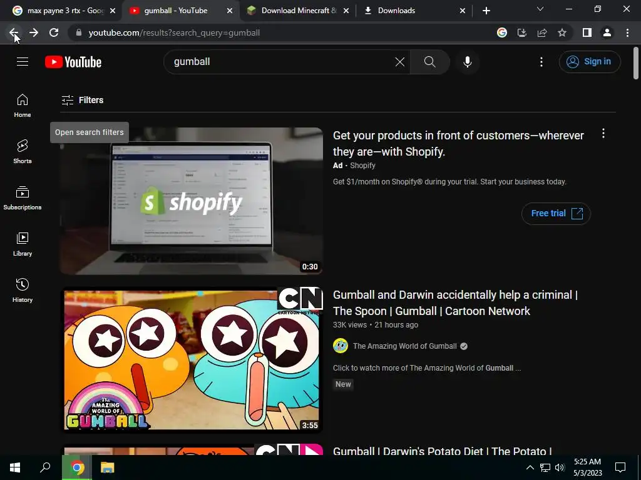Viewport: 641px width, 480px height.
Task: Switch to the Downloads tab
Action: [x=413, y=11]
